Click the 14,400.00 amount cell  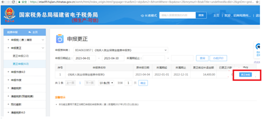[x=203, y=75]
